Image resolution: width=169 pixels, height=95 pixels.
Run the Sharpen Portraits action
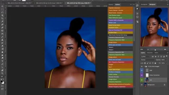120,77
